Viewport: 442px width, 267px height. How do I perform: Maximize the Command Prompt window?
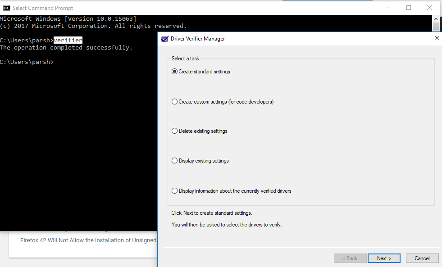(x=409, y=8)
